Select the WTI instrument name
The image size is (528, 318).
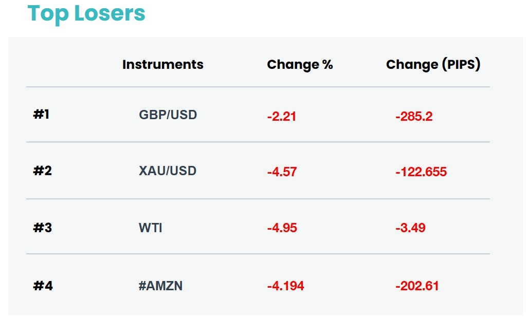151,228
